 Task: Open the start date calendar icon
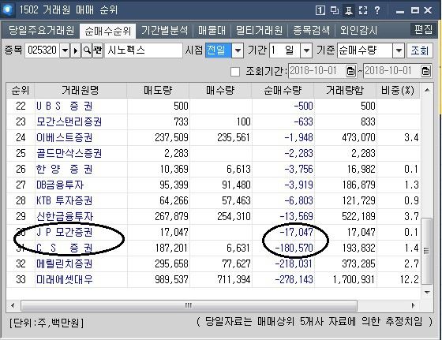point(350,71)
